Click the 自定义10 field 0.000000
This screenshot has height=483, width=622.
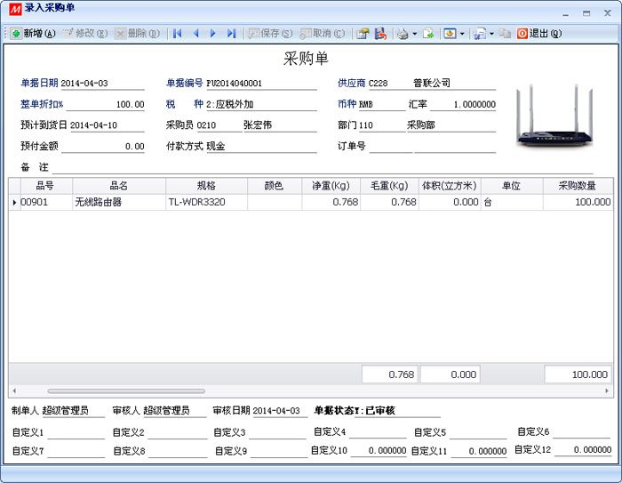(x=379, y=451)
